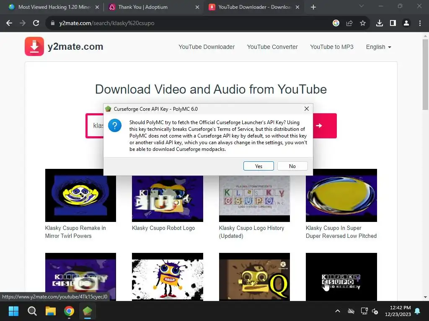This screenshot has height=321, width=429.
Task: Open second-row blurred Klasky Csupo logo thumbnail
Action: 80,277
